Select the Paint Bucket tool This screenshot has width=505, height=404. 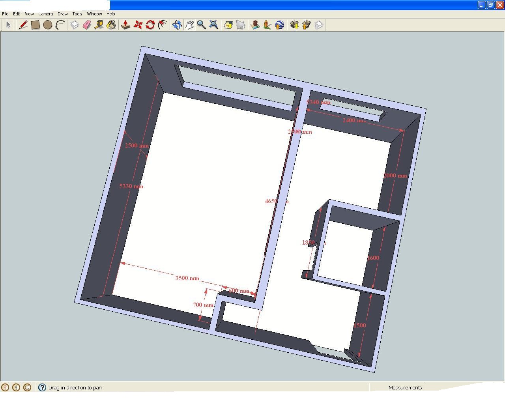click(x=111, y=25)
